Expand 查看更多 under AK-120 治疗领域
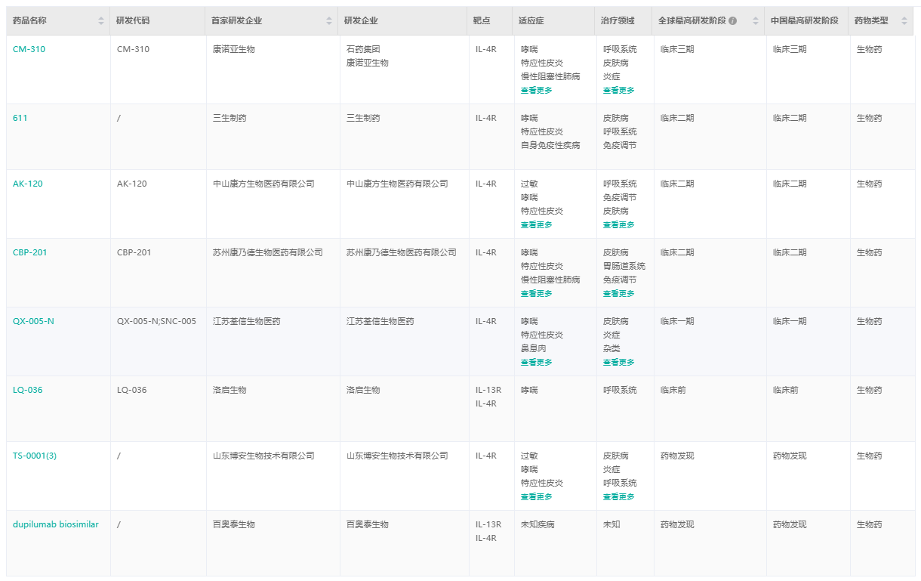The height and width of the screenshot is (581, 921). (618, 224)
